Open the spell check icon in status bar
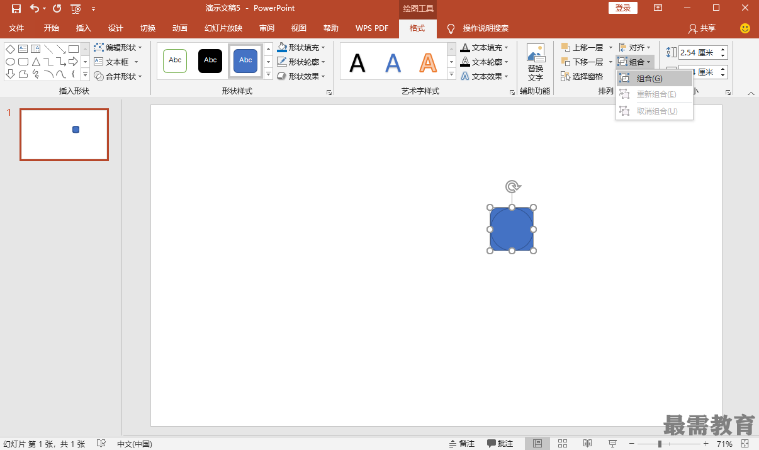This screenshot has width=759, height=450. tap(101, 444)
